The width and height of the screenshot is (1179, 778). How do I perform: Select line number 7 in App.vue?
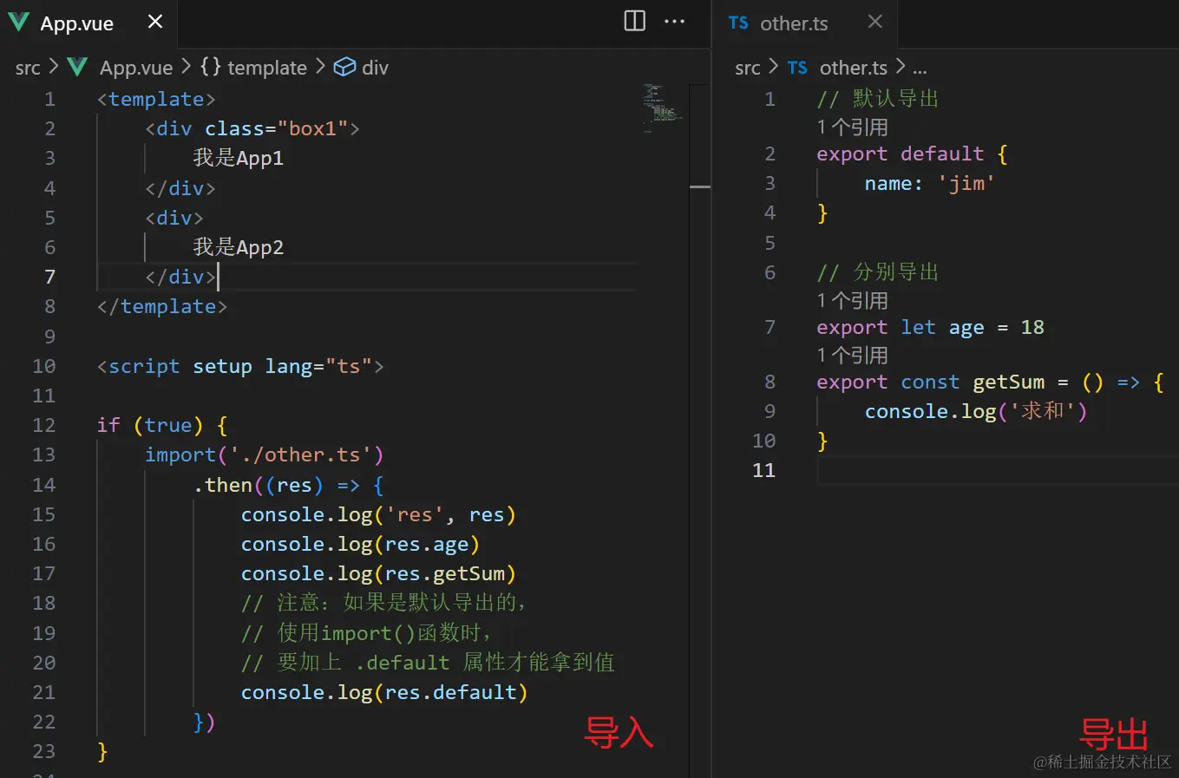pos(49,277)
